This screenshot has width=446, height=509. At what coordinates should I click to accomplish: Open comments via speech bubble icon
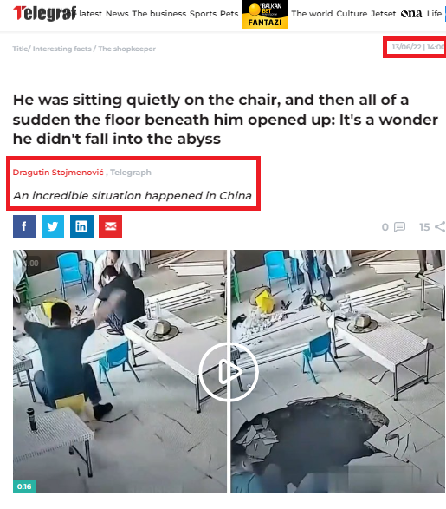399,227
